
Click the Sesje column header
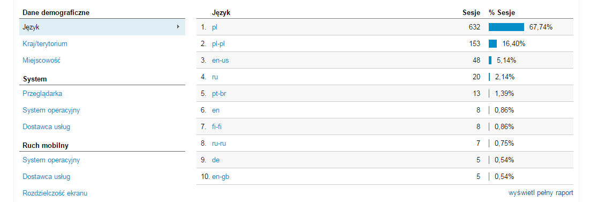[x=471, y=13]
